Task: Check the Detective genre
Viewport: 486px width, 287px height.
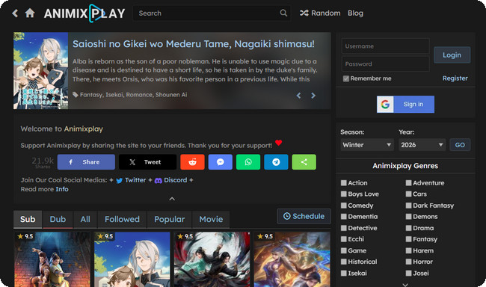Action: coord(344,228)
